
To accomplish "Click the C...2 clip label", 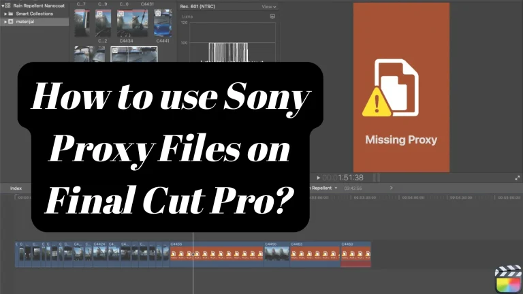I will [102, 41].
